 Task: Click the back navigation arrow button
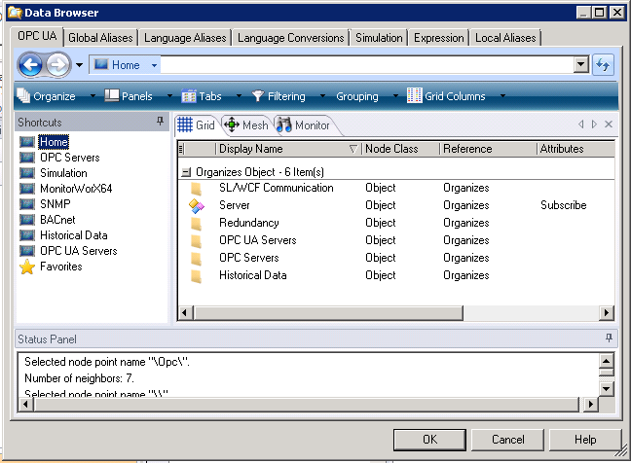30,65
